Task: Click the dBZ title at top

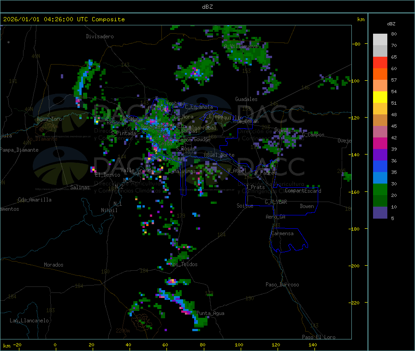Action: 207,7
